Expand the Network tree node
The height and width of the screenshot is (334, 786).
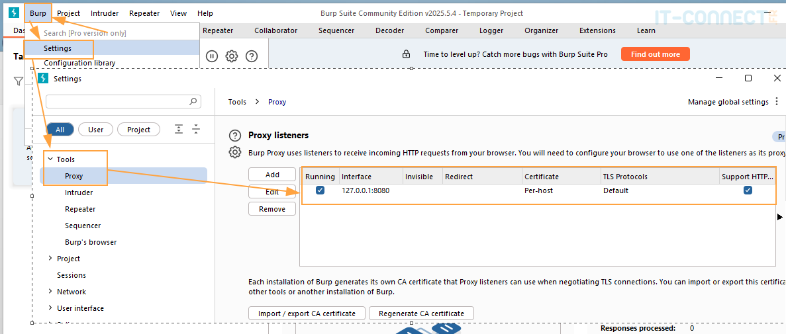click(x=50, y=292)
